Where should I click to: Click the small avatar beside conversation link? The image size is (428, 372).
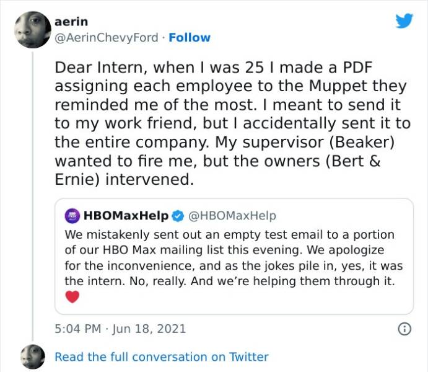coord(32,356)
